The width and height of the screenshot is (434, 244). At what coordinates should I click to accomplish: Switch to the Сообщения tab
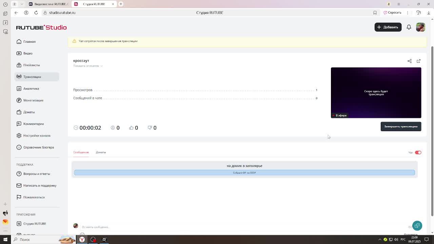pos(81,152)
